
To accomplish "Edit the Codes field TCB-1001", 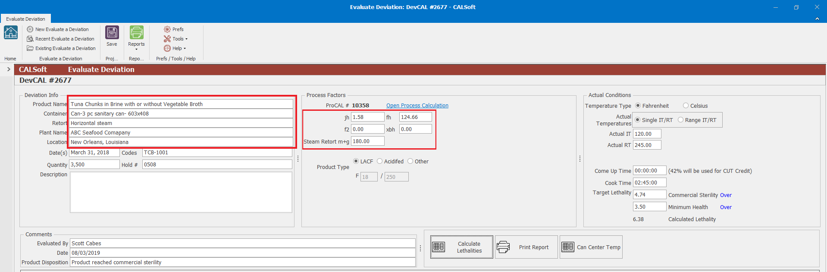I will (x=217, y=153).
